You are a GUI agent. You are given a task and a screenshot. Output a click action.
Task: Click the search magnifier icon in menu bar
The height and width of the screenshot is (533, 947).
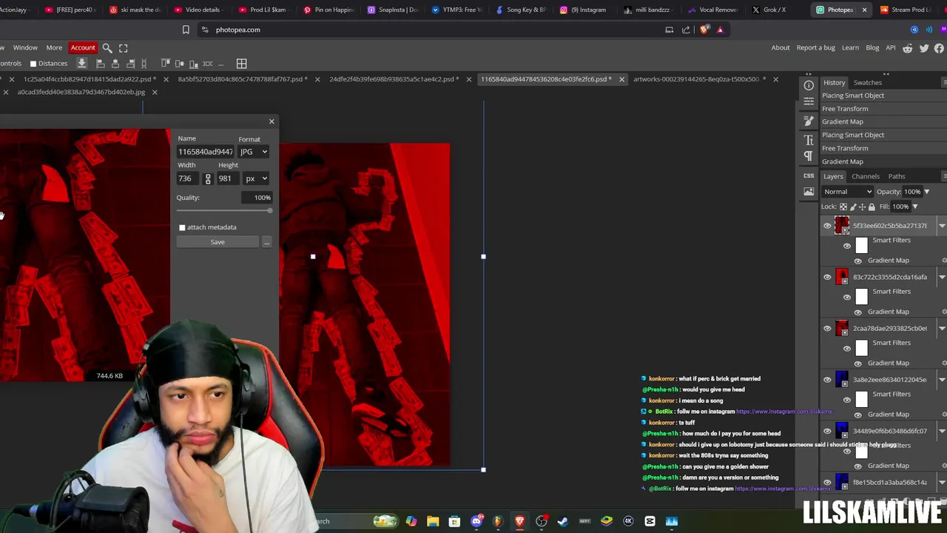(107, 48)
